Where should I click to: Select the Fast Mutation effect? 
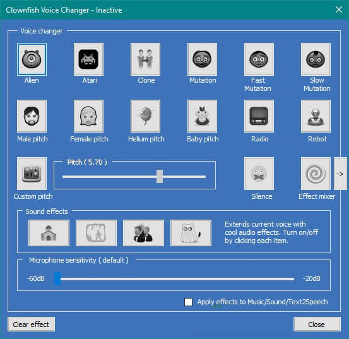[259, 59]
